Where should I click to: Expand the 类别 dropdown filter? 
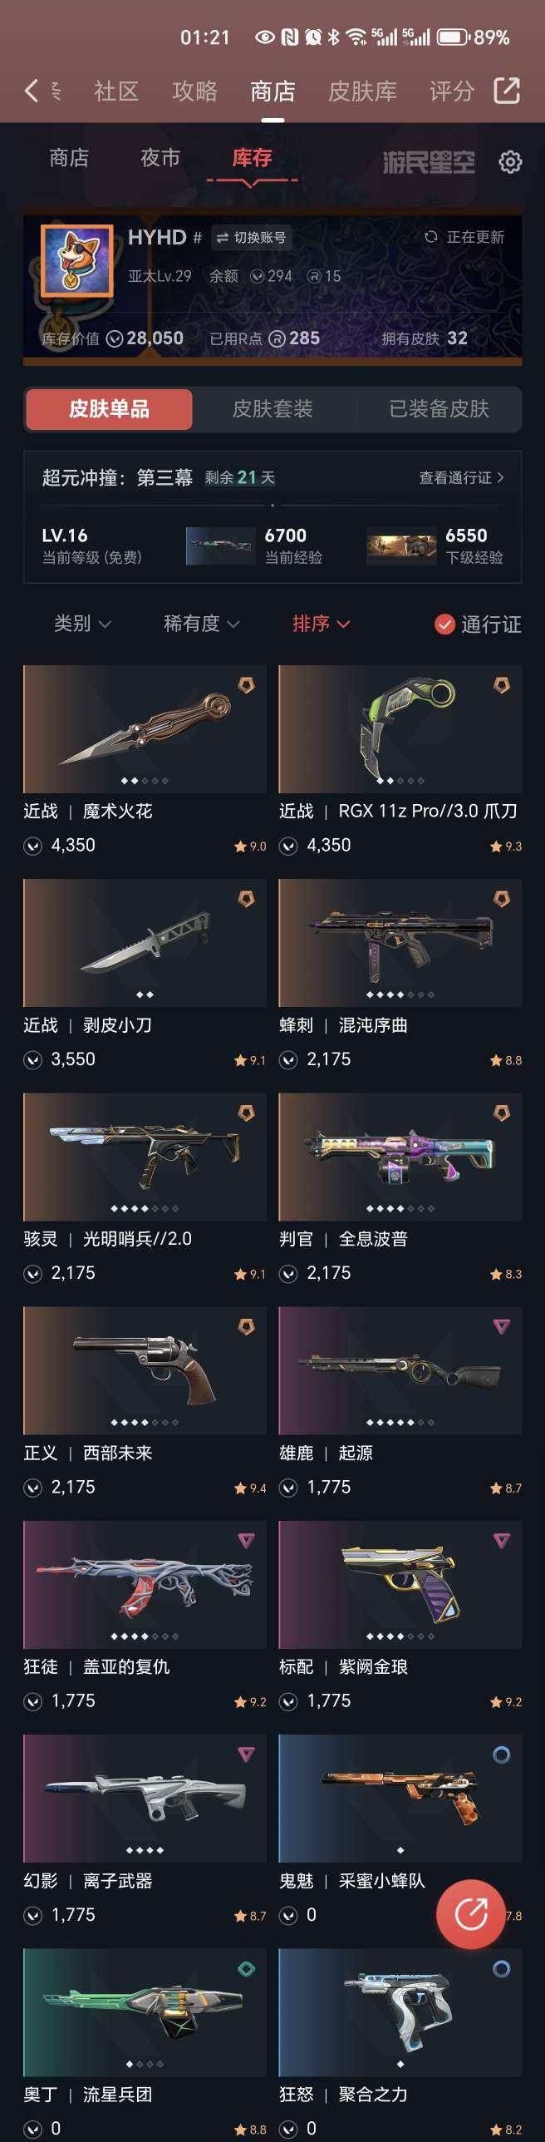(82, 624)
